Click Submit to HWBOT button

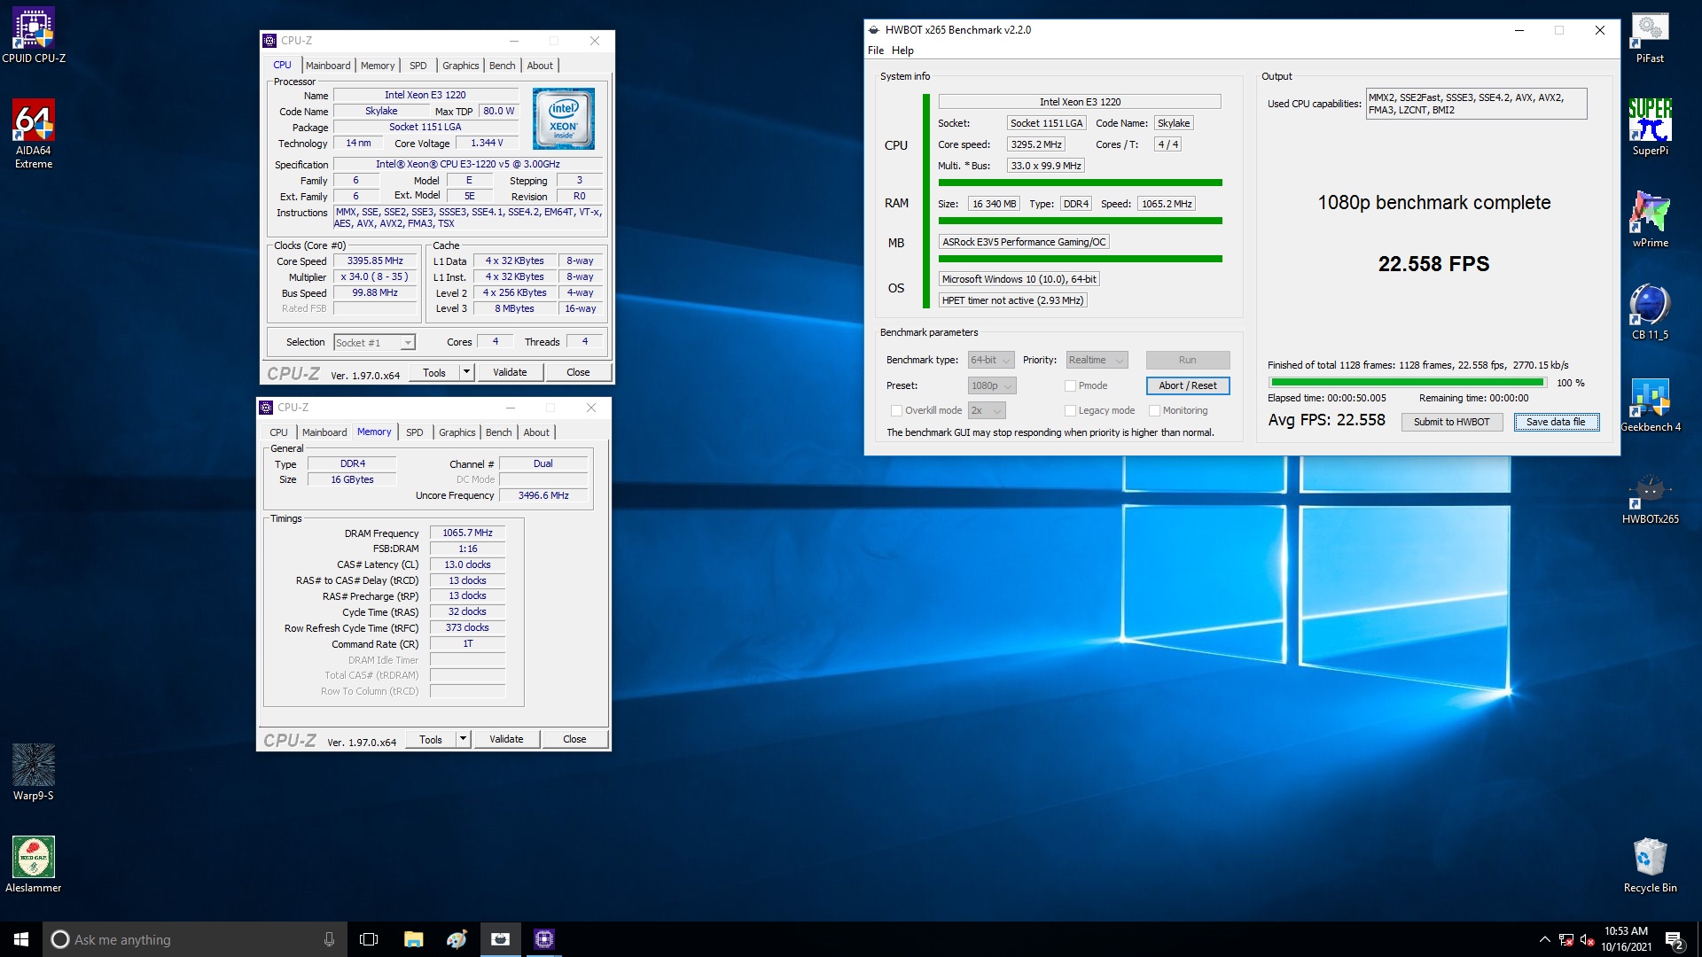[x=1452, y=422]
